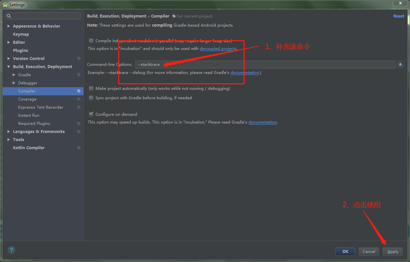Expand Languages & Frameworks section
Viewport: 410px width, 262px height.
(x=9, y=131)
